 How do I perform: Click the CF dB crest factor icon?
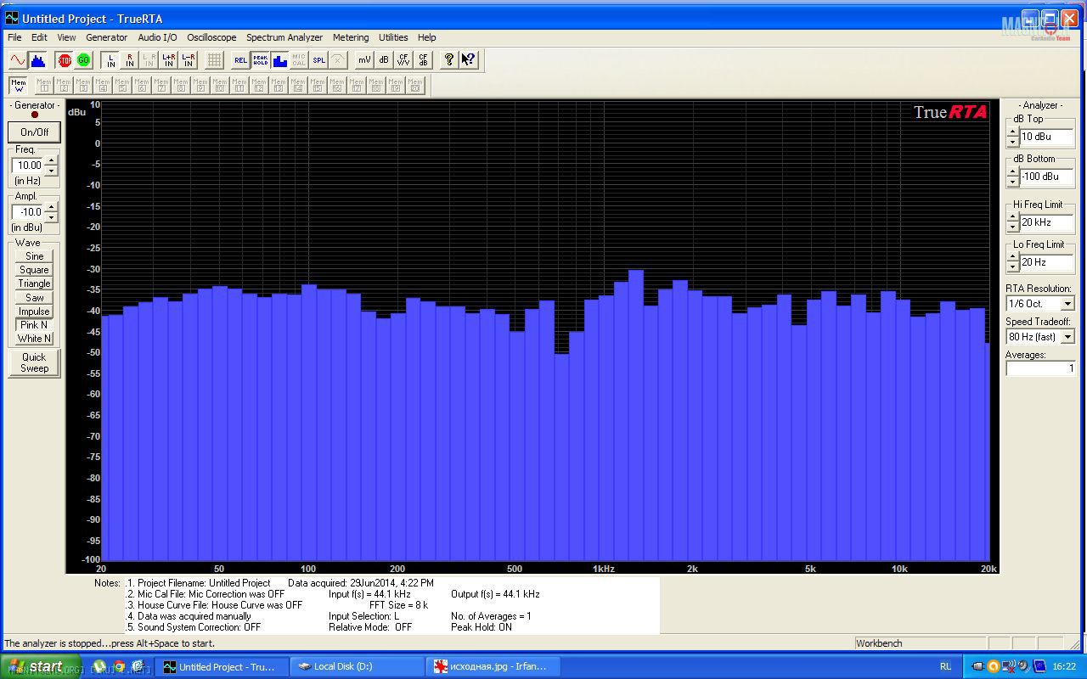[423, 60]
